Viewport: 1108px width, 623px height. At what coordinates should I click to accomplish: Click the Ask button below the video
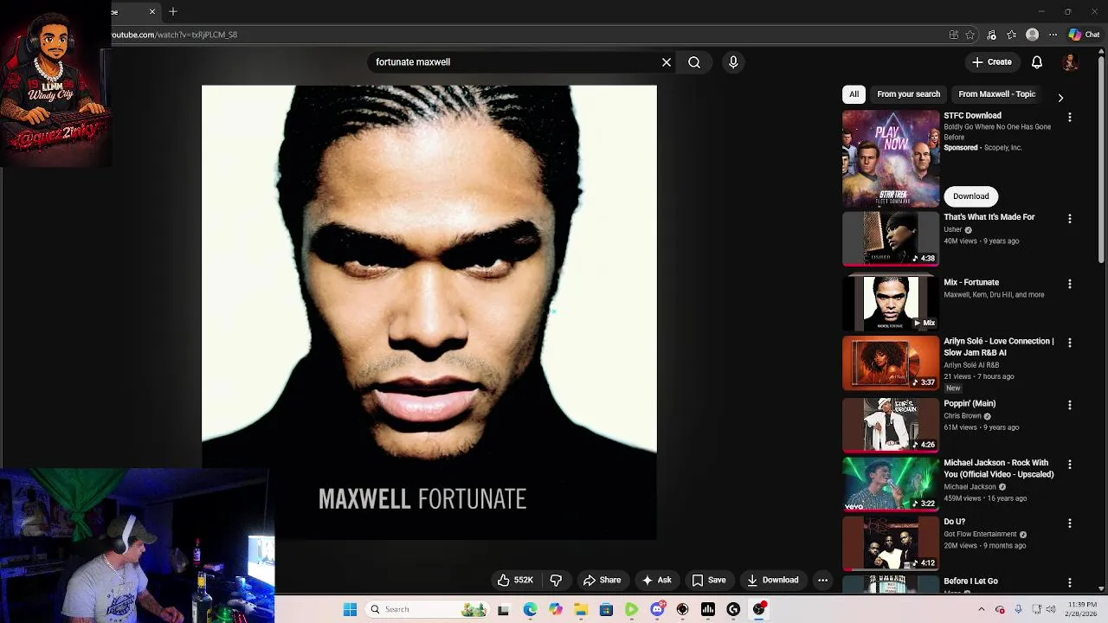(656, 581)
